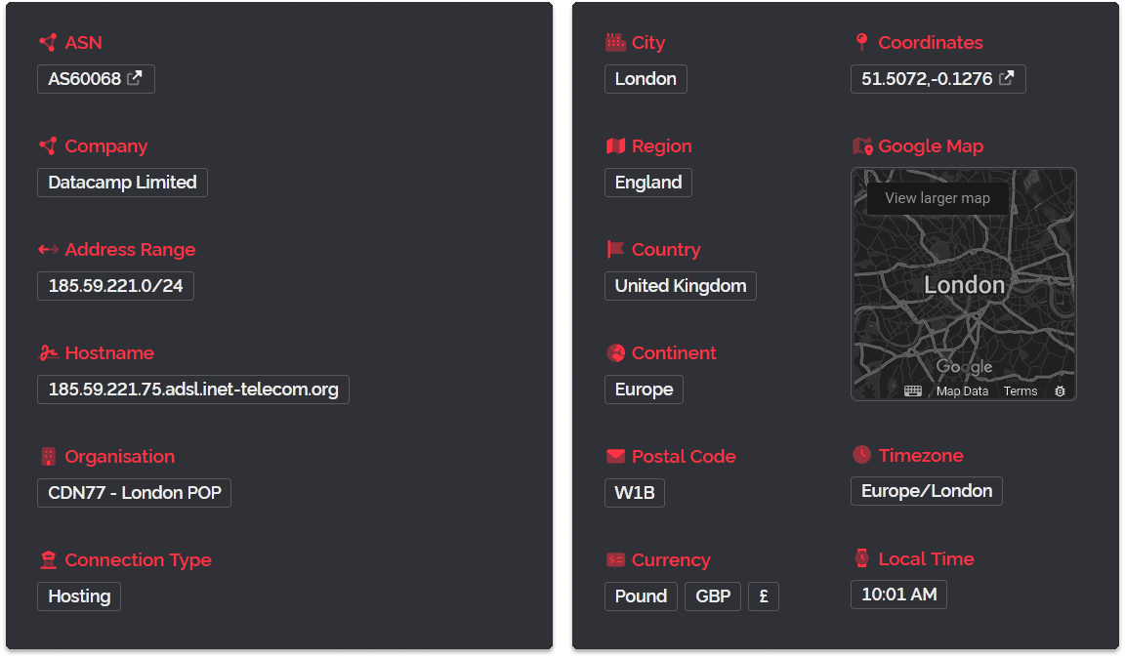The width and height of the screenshot is (1125, 657).
Task: Click the Region map icon
Action: [x=615, y=145]
